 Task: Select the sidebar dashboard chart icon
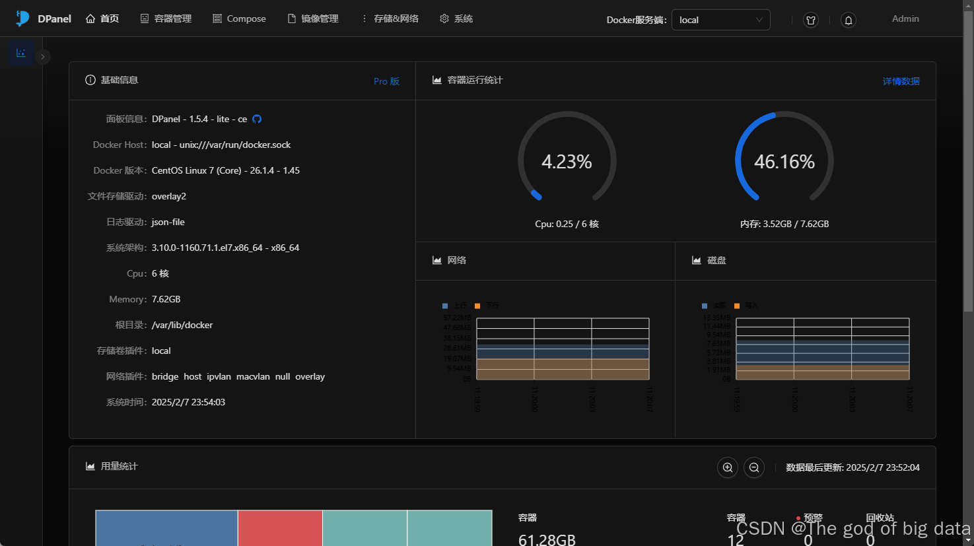(x=21, y=53)
